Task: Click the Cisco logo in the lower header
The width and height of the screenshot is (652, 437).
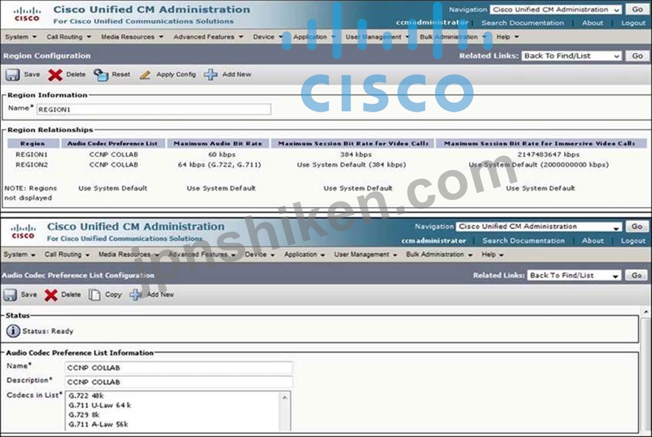Action: (23, 232)
